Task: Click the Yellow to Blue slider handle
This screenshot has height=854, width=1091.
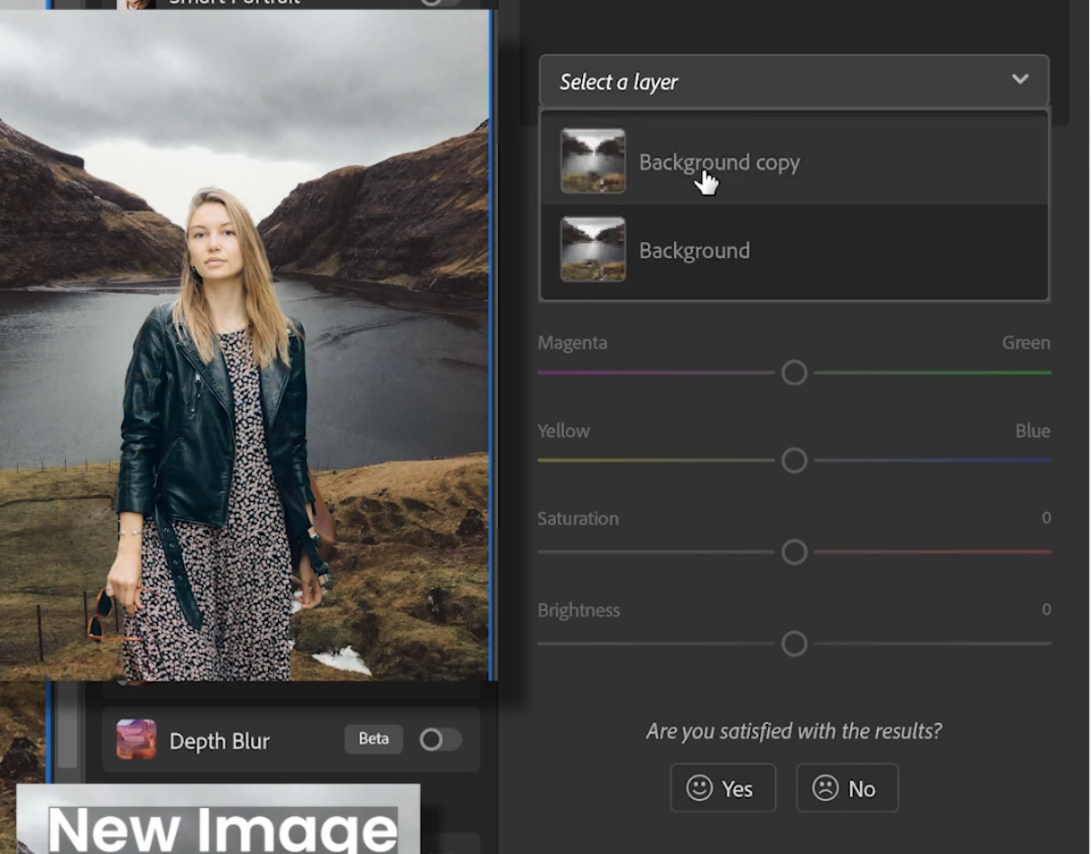Action: [x=794, y=460]
